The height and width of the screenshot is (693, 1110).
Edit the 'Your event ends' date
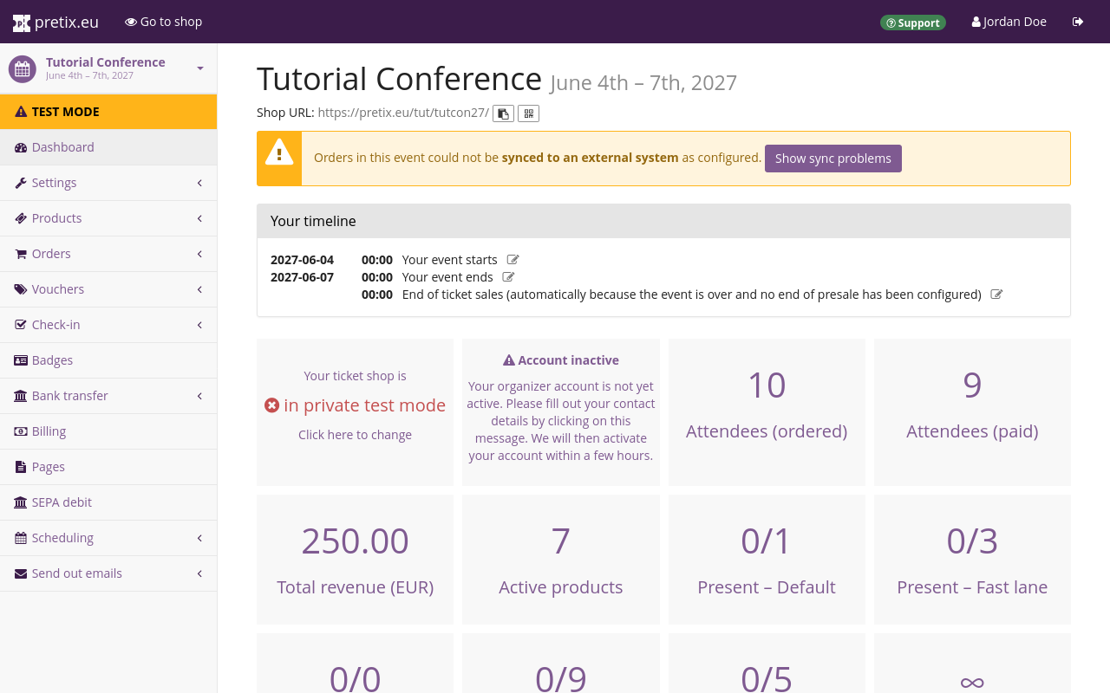pos(509,277)
